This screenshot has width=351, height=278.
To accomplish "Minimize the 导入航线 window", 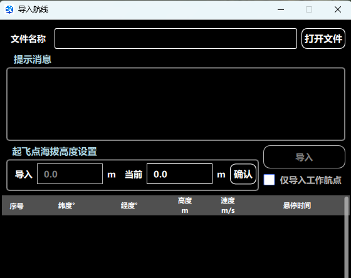I will coord(281,9).
